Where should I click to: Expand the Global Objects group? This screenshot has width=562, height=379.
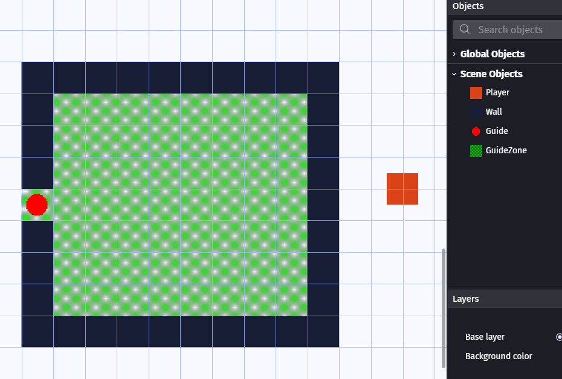pos(454,54)
